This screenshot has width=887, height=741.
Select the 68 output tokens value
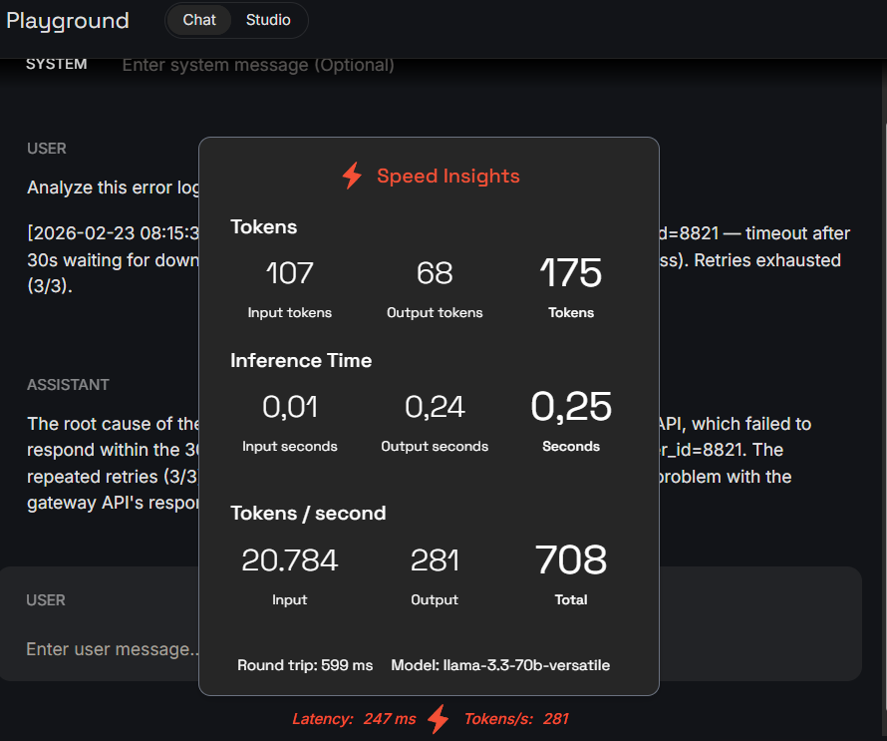[435, 273]
